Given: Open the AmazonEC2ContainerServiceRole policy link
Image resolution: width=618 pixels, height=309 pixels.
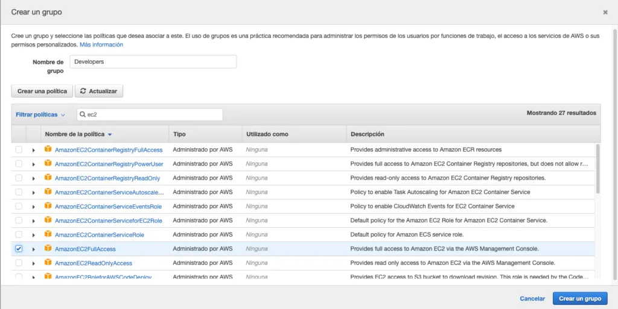Looking at the screenshot, I should tap(100, 235).
